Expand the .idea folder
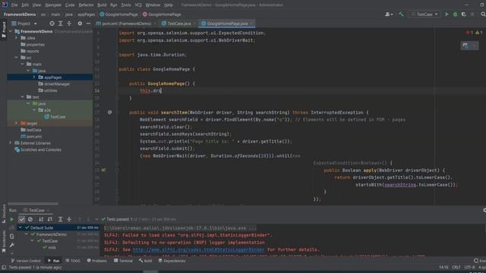This screenshot has width=486, height=273. (x=17, y=38)
